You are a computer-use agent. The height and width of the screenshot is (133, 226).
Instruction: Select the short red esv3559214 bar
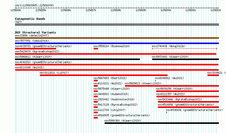(x=96, y=49)
